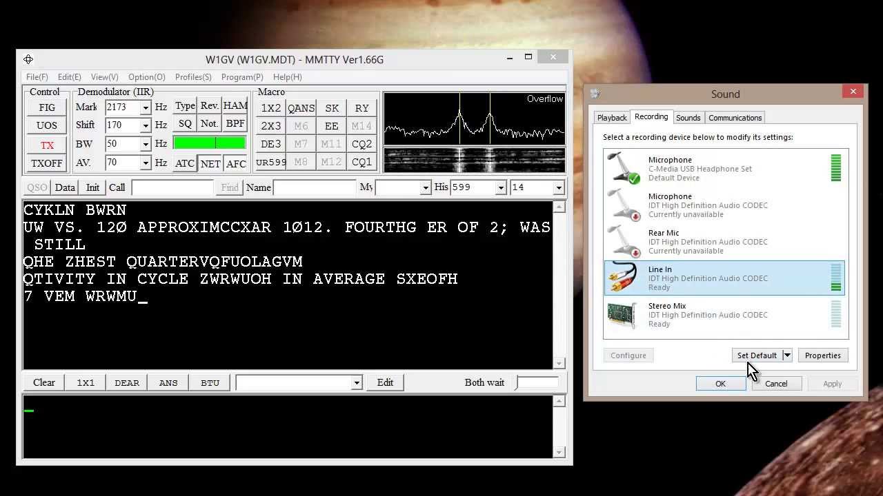Click OK in the Sound dialog
The height and width of the screenshot is (496, 883).
point(720,384)
